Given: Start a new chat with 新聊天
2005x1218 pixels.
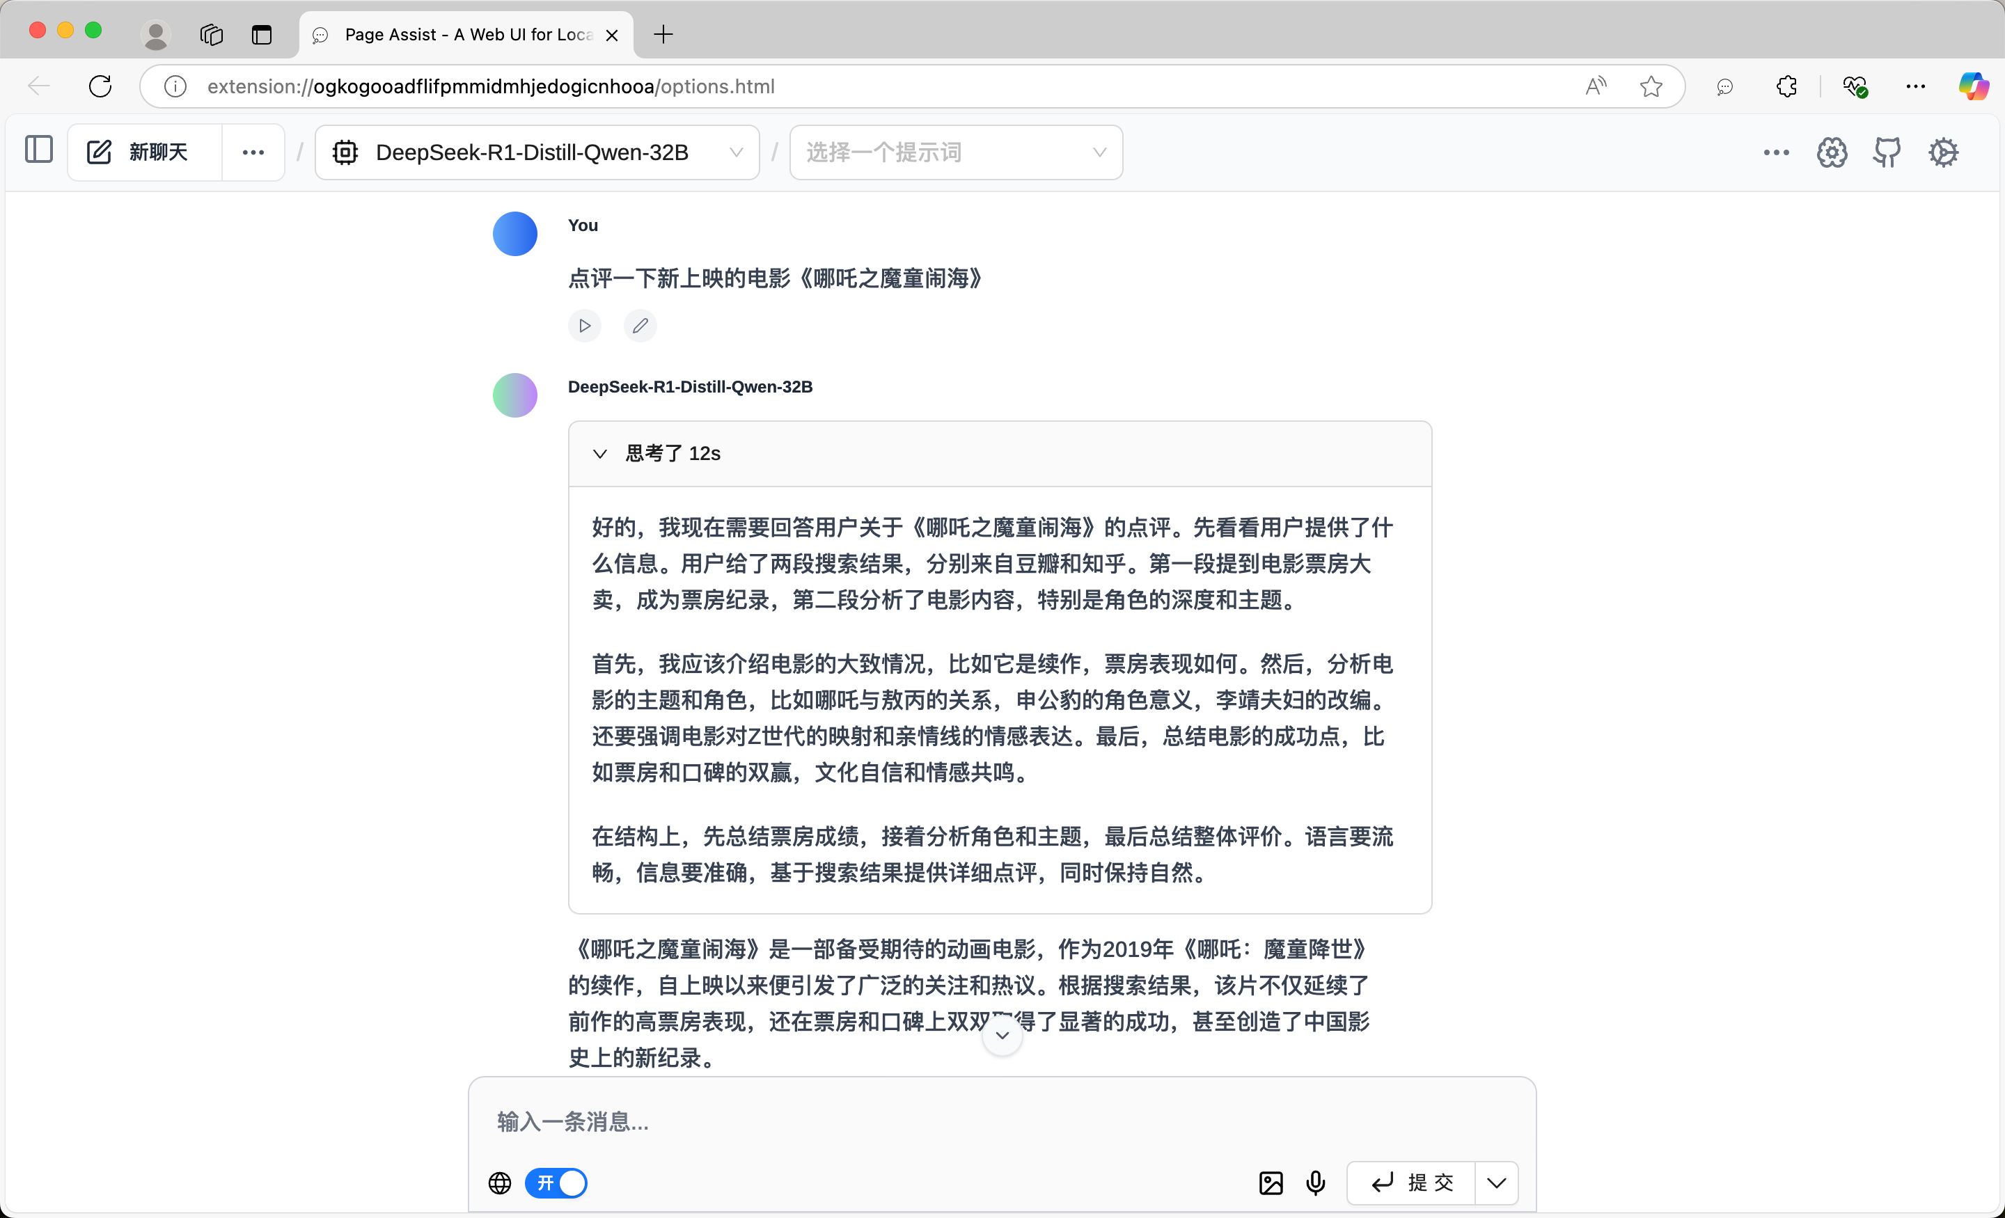Looking at the screenshot, I should (x=144, y=152).
